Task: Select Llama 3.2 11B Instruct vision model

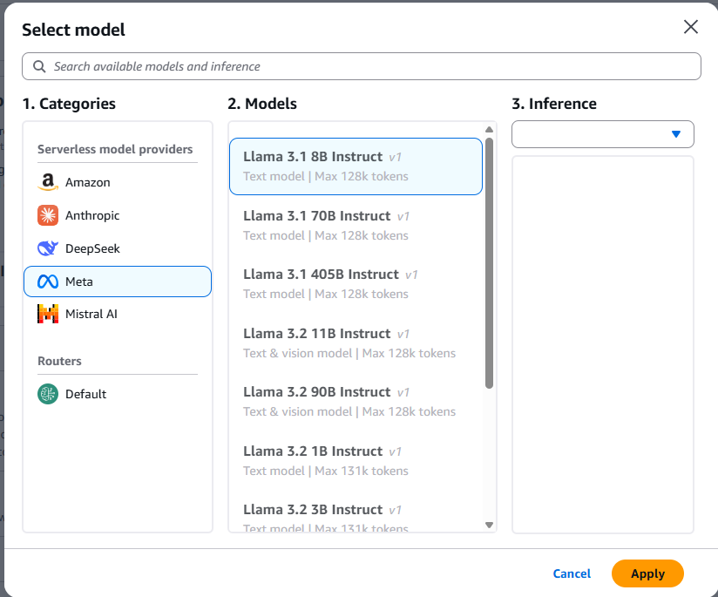Action: (x=356, y=343)
